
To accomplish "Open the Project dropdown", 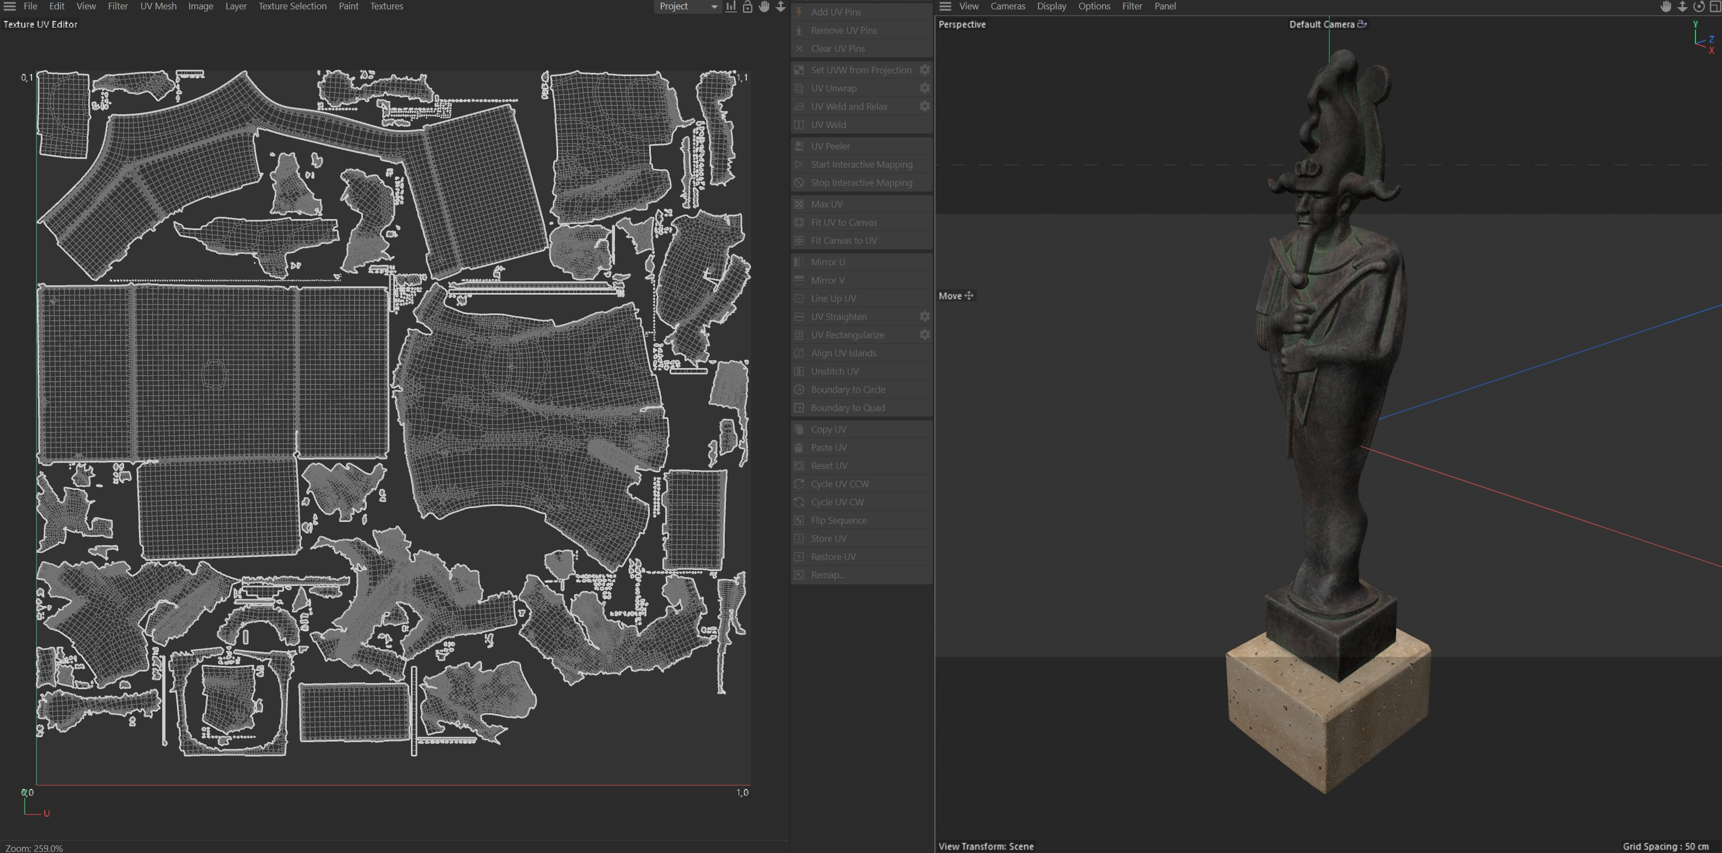I will click(x=687, y=7).
